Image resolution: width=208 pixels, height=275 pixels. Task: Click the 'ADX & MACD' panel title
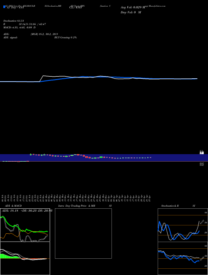[13, 206]
